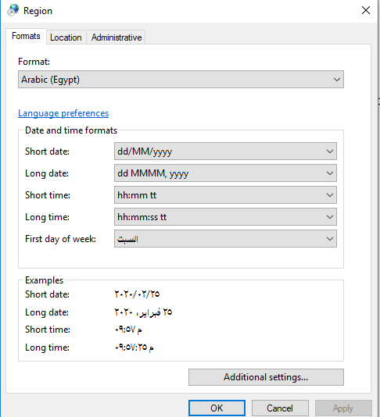Click the Short date dropdown chevron arrow
Screen dimensions: 380x417
pyautogui.click(x=330, y=151)
